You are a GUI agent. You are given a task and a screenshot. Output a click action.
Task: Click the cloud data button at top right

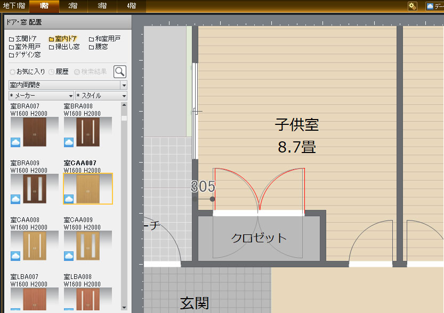point(434,6)
